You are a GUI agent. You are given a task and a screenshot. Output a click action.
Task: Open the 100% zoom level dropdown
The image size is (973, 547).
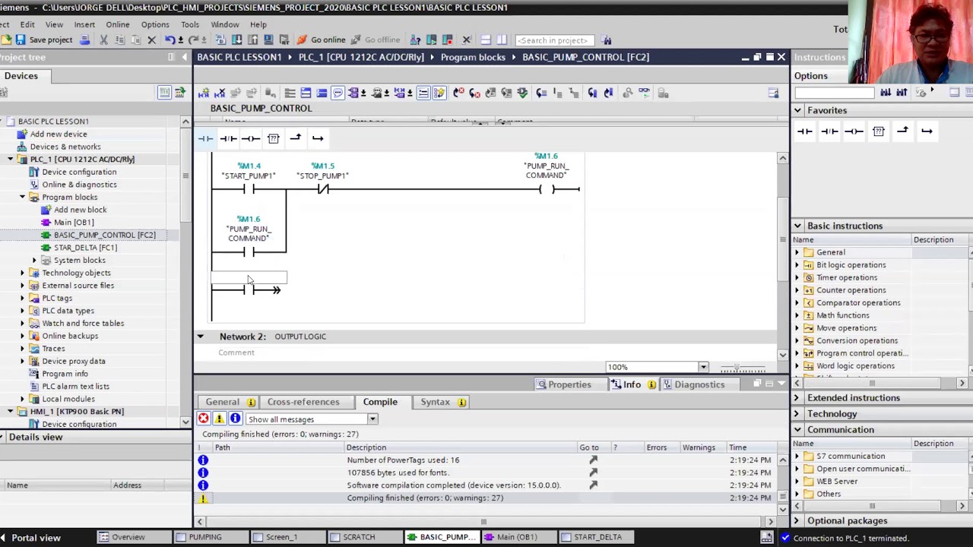coord(703,367)
